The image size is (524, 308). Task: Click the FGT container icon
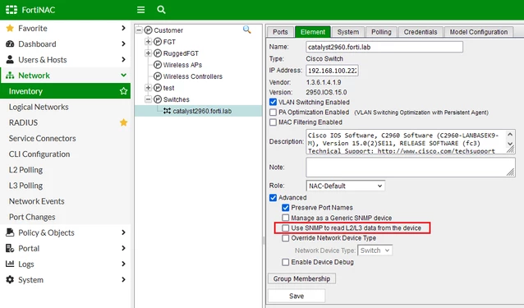click(x=158, y=42)
